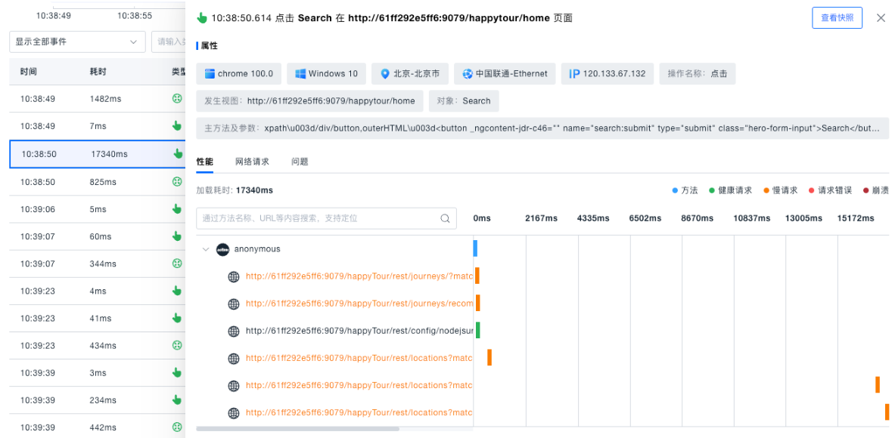Viewport: 895px width, 438px height.
Task: Click the 查看快照 button
Action: [x=837, y=18]
